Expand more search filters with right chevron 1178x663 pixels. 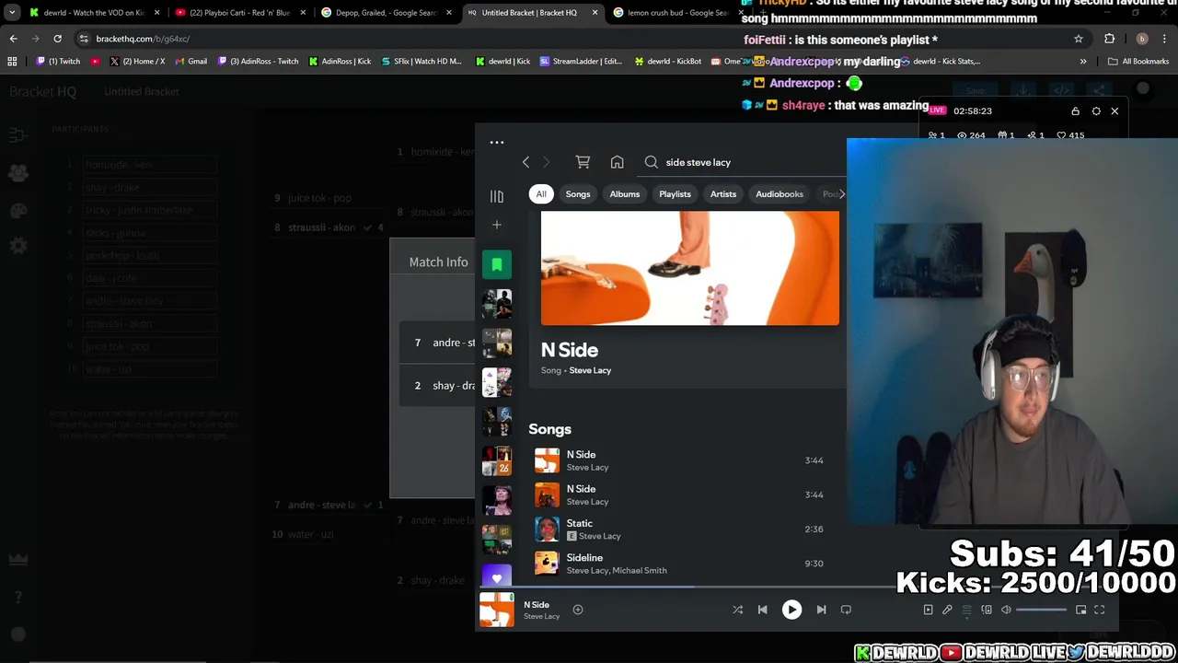(x=841, y=194)
